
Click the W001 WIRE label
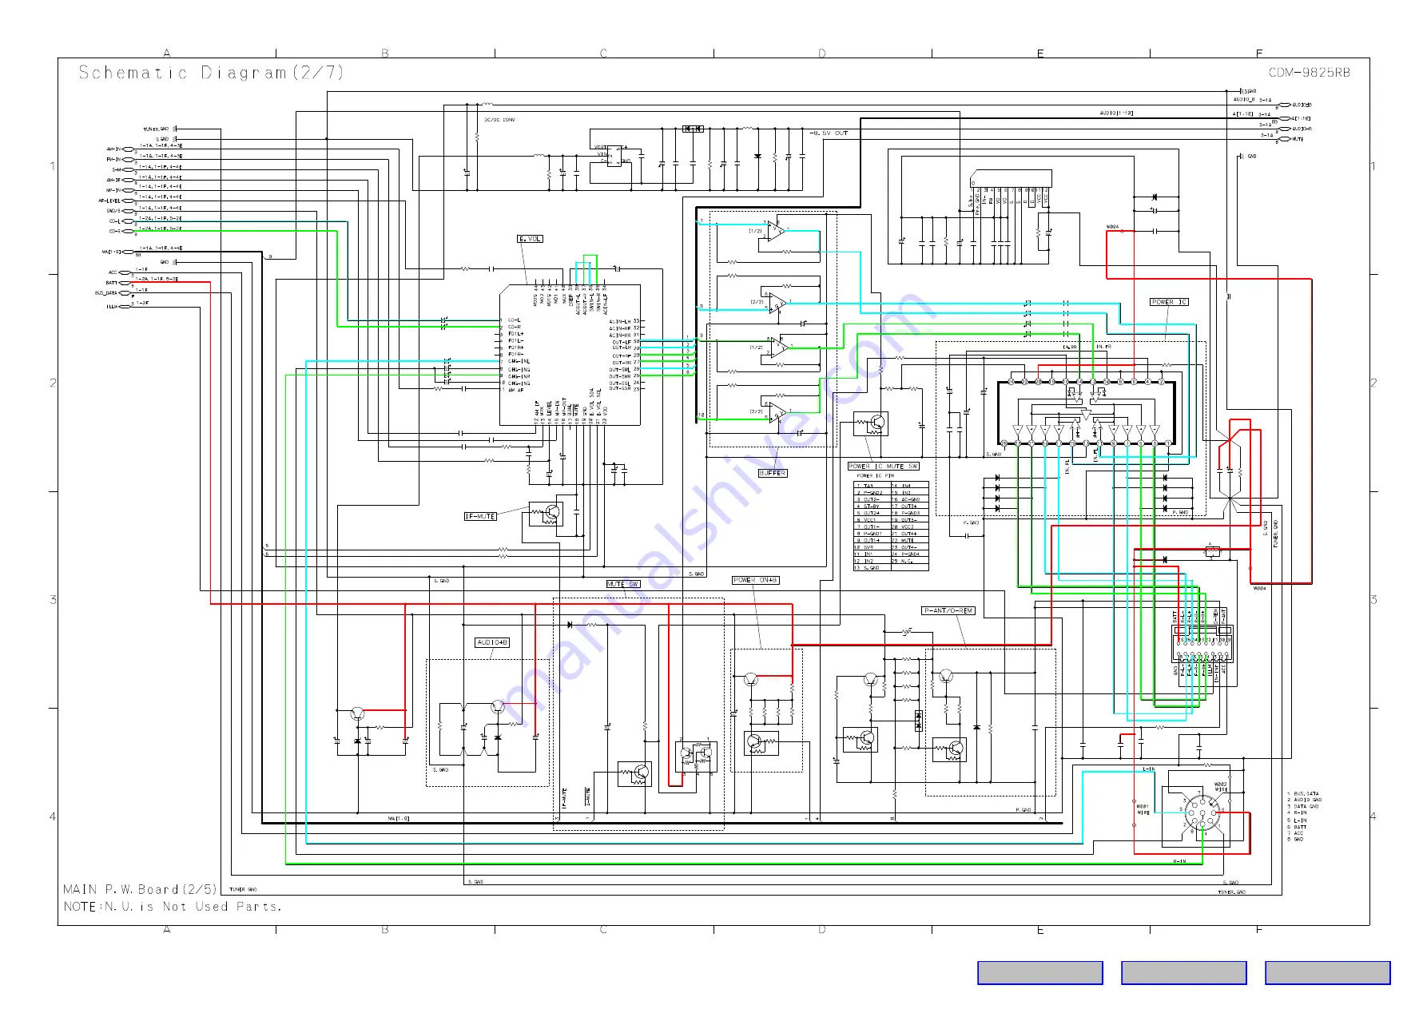(1143, 809)
